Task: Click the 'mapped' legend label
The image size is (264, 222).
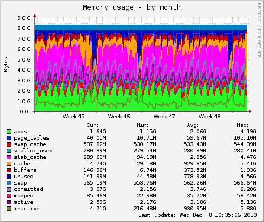Action: (x=23, y=196)
